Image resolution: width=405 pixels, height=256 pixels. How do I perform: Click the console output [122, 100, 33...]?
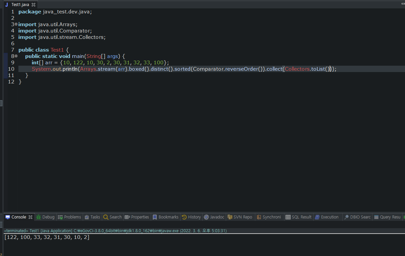[x=47, y=237]
